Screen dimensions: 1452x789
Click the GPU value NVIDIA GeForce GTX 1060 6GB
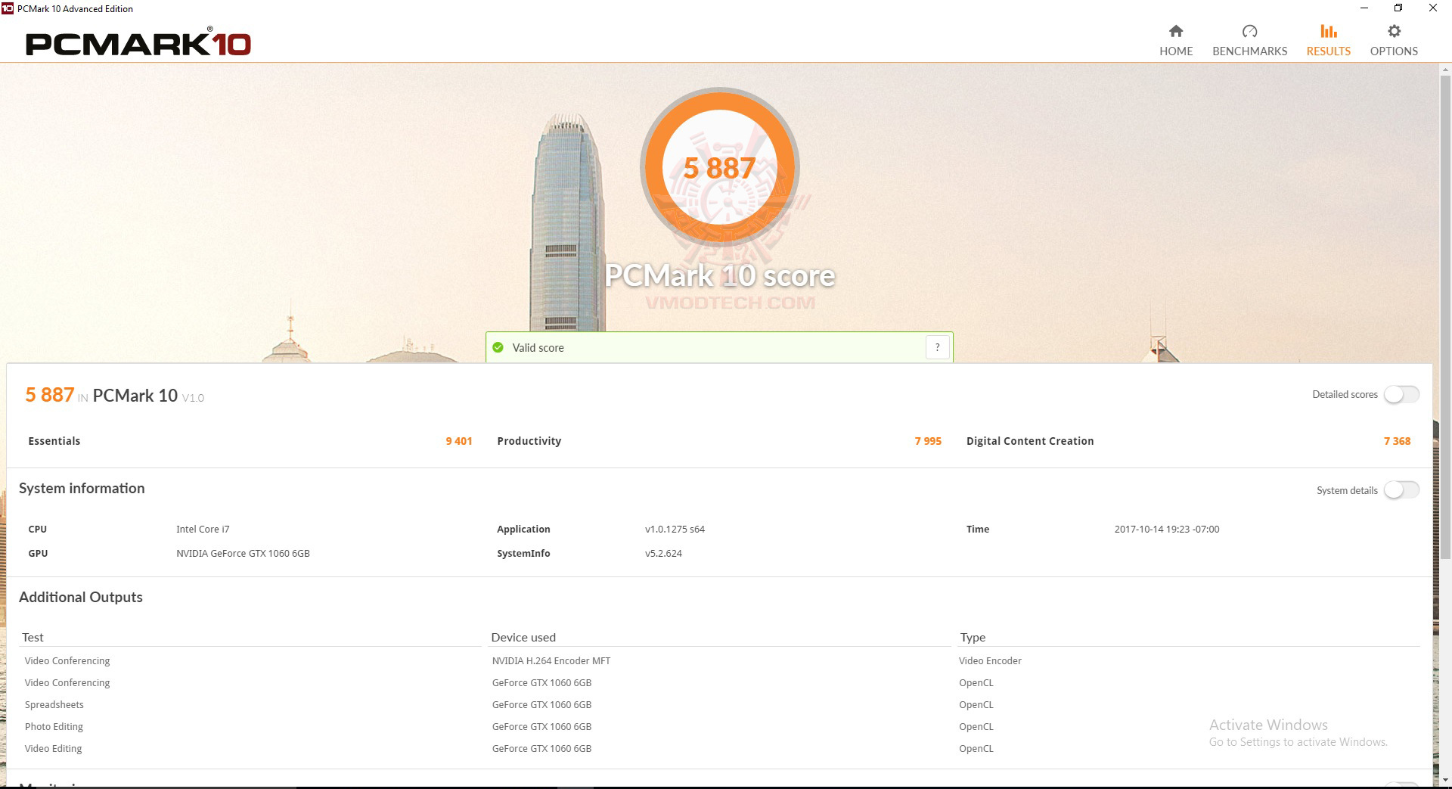(243, 554)
